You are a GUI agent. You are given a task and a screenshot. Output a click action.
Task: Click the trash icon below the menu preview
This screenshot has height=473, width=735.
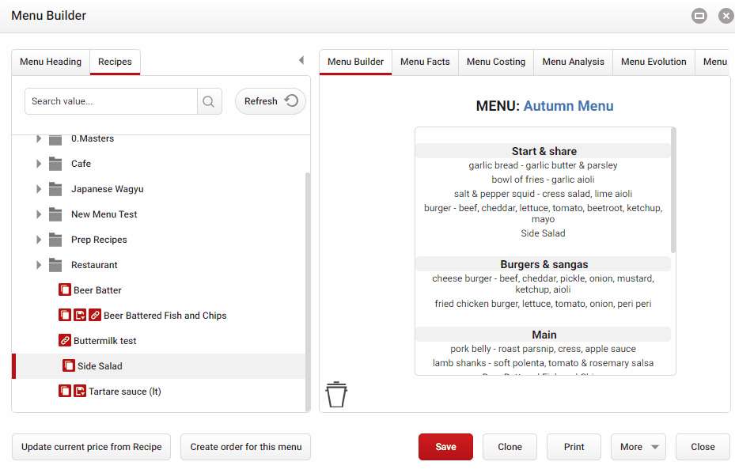335,393
